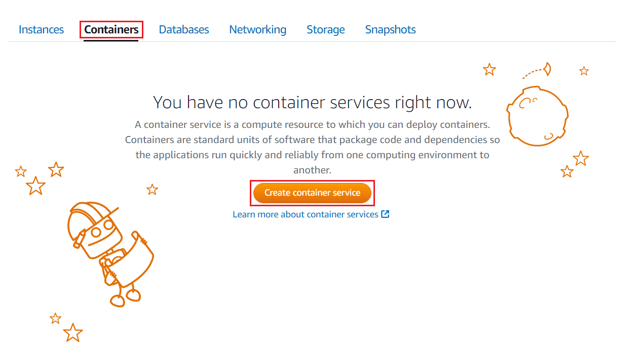Viewport: 643px width, 363px height.
Task: Click the small star in the top-right corner
Action: tap(584, 71)
